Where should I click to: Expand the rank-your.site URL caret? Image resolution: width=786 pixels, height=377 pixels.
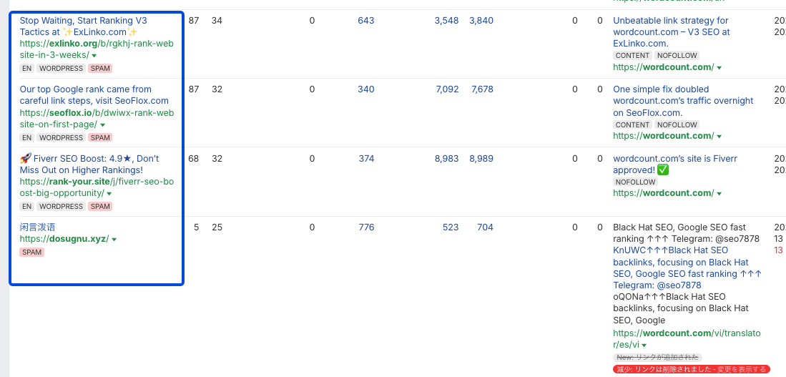click(110, 194)
